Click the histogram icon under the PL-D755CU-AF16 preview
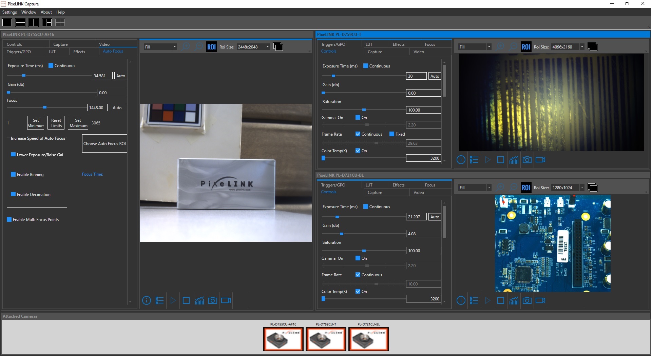Viewport: 652px width, 356px height. click(199, 301)
